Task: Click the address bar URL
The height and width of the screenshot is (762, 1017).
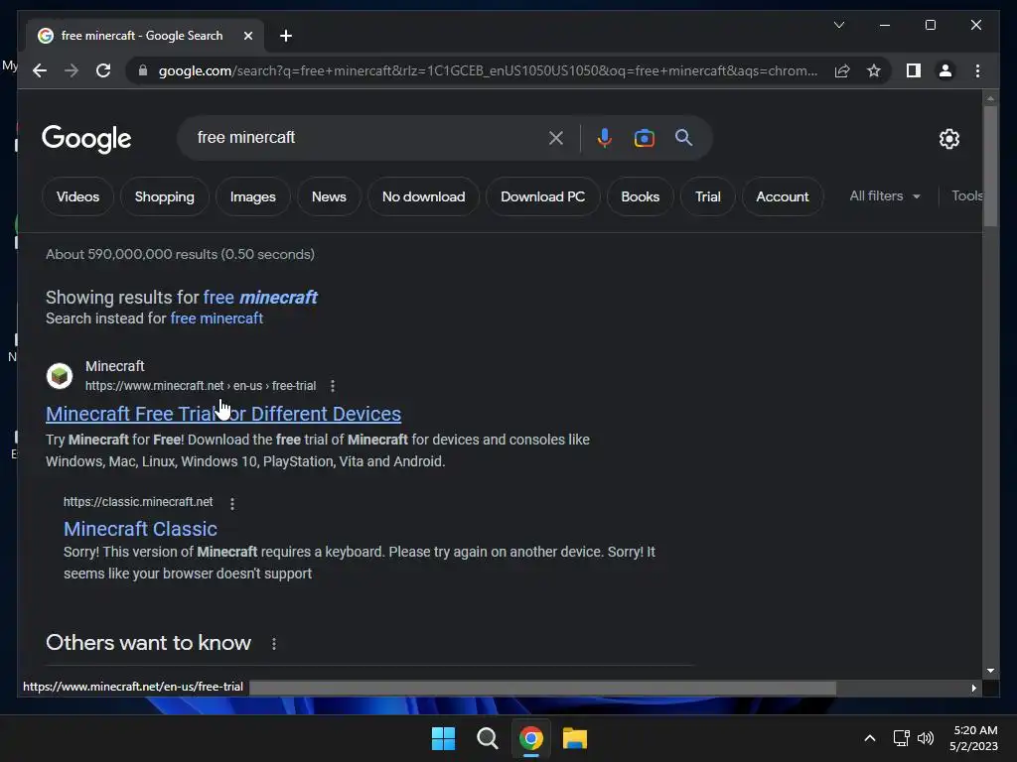Action: pos(488,70)
